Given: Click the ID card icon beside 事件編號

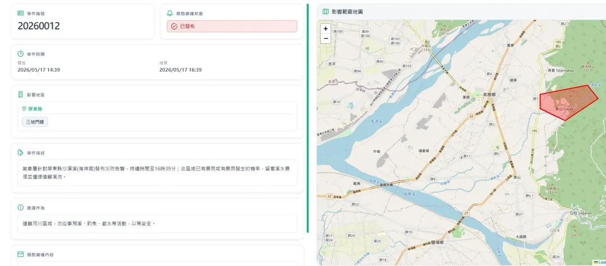Looking at the screenshot, I should coord(21,13).
